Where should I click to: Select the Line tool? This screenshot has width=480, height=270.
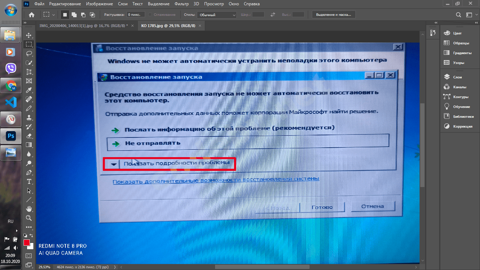coord(29,200)
